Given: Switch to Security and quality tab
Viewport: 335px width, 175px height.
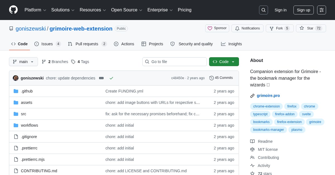Looking at the screenshot, I should (x=192, y=44).
